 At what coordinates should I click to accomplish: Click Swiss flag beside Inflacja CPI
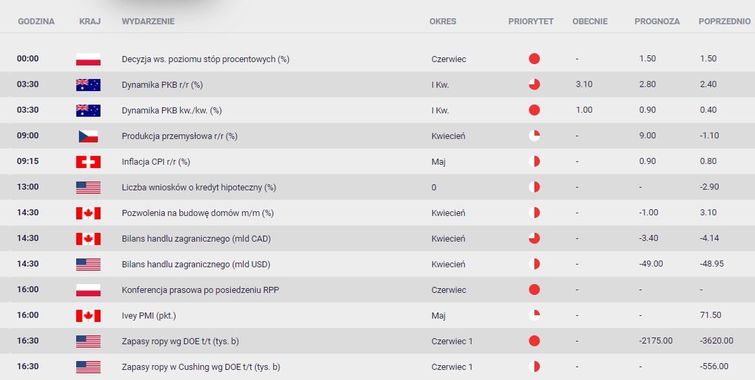click(x=88, y=162)
